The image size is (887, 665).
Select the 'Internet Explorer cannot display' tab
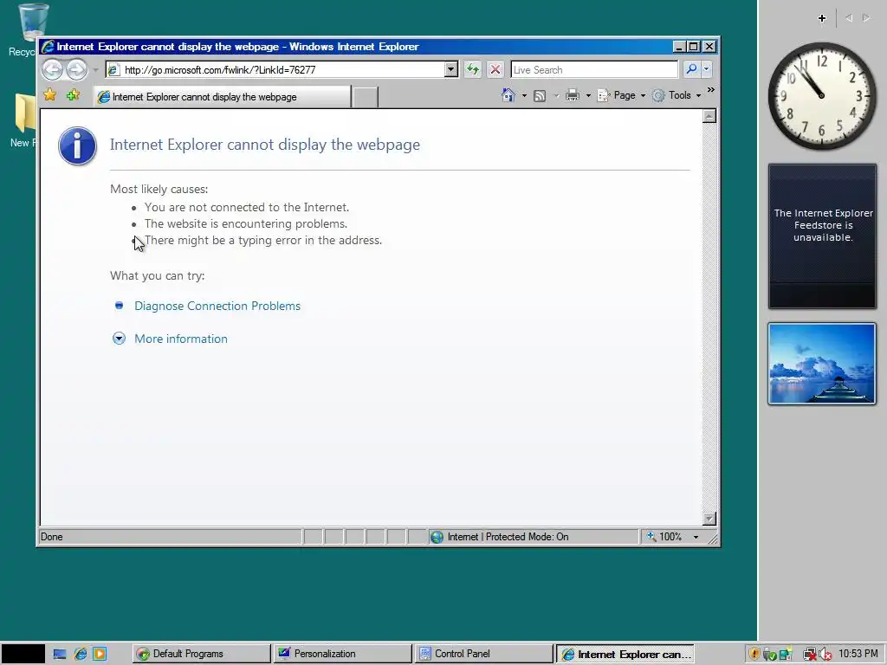tap(222, 97)
